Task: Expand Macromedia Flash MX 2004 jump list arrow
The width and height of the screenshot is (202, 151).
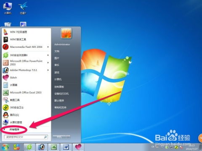Action: pos(48,47)
